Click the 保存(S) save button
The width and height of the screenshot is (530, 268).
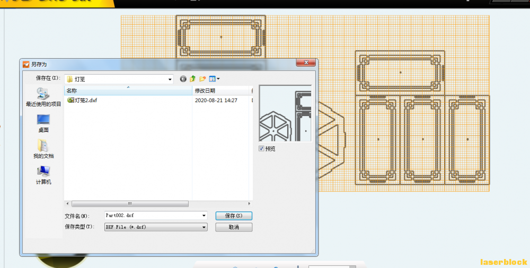click(x=234, y=216)
